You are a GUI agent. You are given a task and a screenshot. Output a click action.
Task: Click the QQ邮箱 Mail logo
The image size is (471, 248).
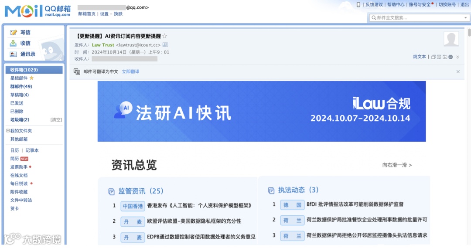pyautogui.click(x=38, y=11)
